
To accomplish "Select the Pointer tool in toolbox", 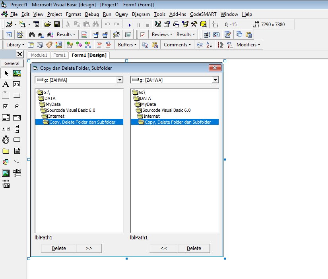I will [x=6, y=73].
